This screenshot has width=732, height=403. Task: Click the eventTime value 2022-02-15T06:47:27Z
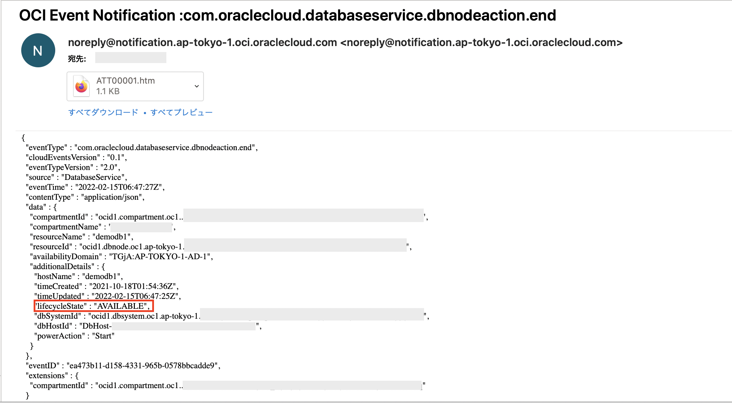tap(120, 187)
